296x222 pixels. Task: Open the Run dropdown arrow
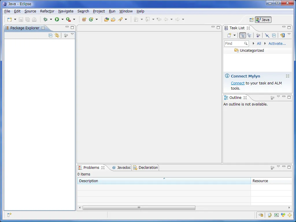point(62,19)
